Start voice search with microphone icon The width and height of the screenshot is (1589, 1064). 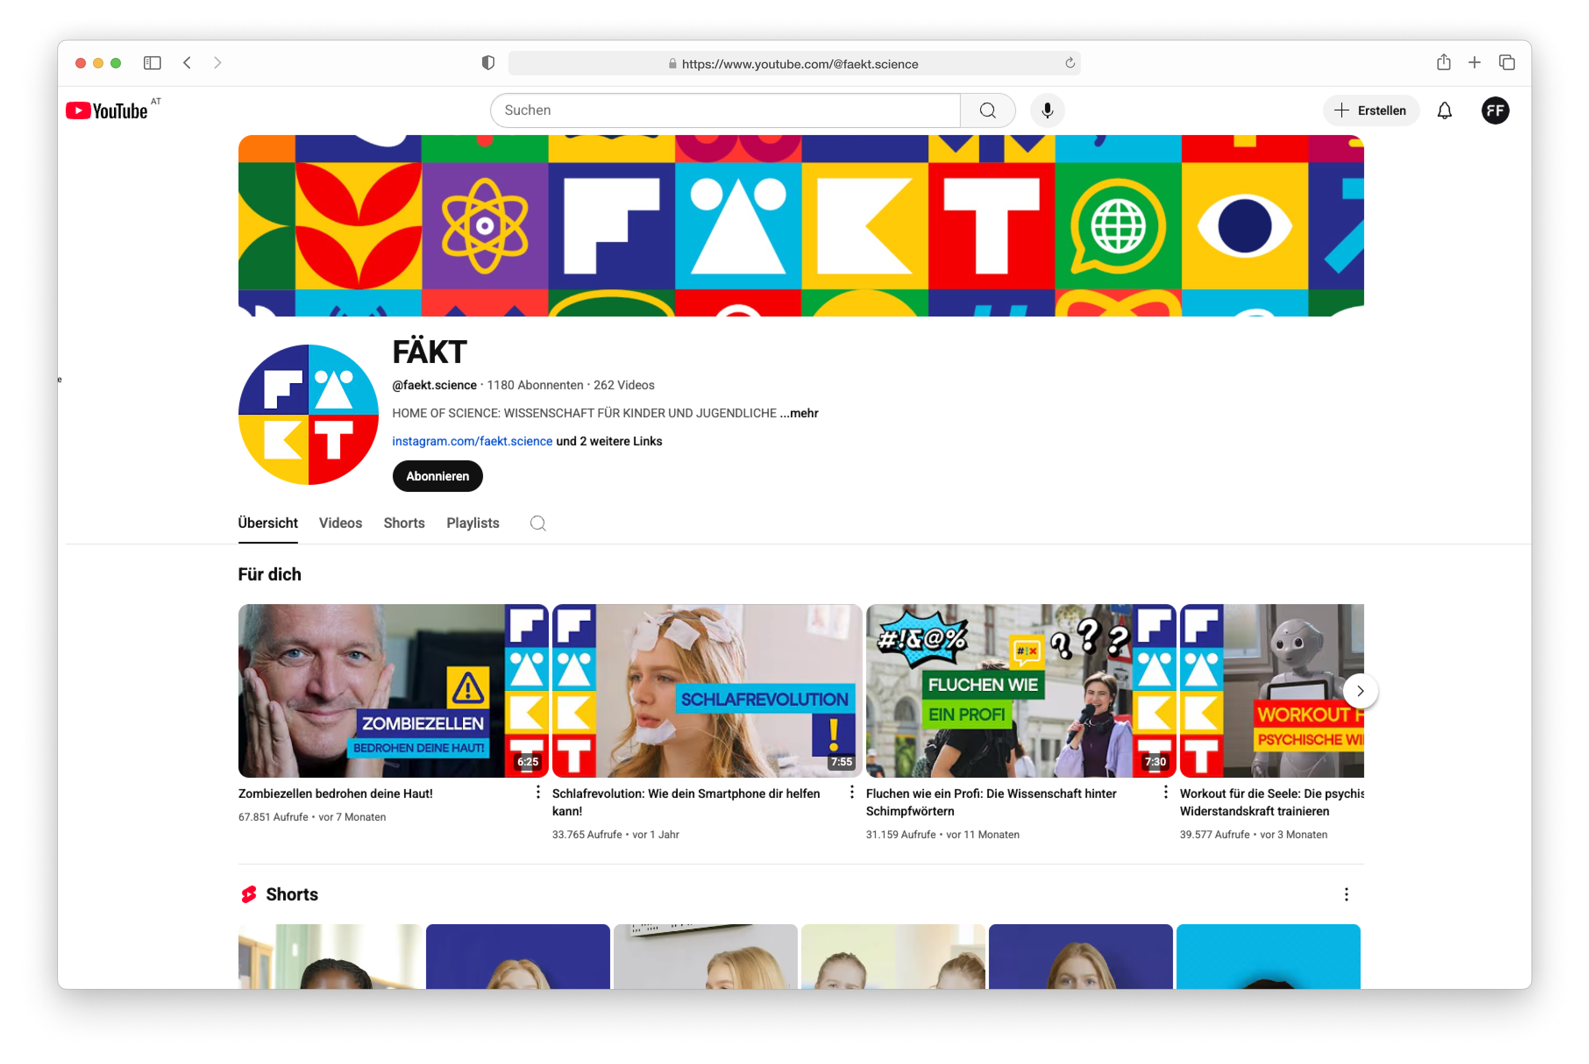1047,110
